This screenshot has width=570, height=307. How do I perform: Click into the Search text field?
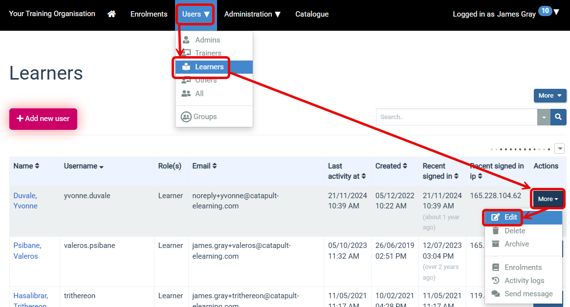point(456,117)
